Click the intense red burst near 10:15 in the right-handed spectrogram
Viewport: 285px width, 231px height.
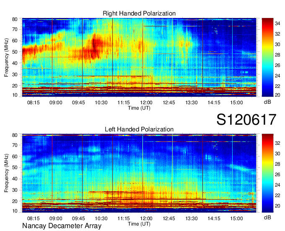95,46
